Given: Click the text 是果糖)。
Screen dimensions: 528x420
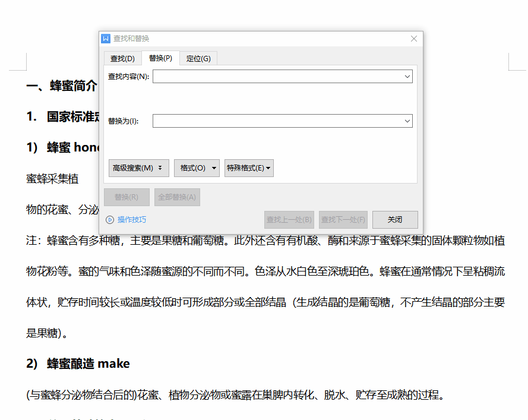Looking at the screenshot, I should coord(47,333).
